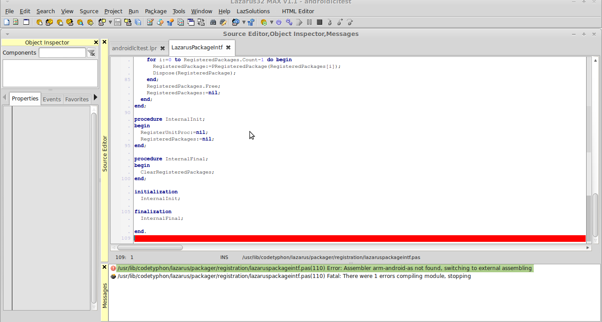
Task: Click the Pause debugger icon
Action: [309, 22]
